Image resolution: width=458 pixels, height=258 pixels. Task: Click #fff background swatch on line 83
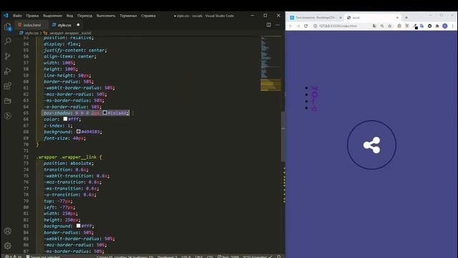point(78,226)
